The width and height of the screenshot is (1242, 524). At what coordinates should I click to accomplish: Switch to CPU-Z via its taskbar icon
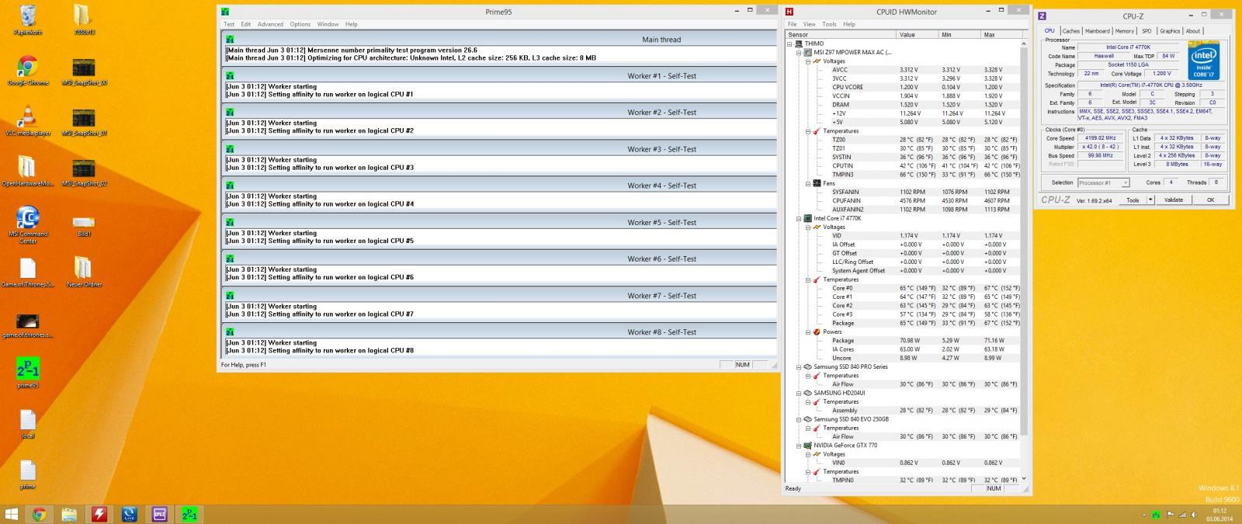tap(160, 514)
